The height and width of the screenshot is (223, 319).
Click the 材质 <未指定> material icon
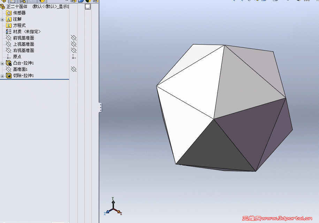point(9,32)
